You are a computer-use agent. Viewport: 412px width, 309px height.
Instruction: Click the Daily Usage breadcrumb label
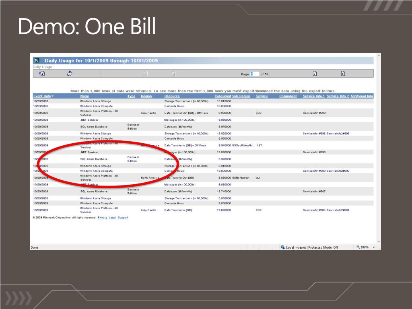coord(43,67)
